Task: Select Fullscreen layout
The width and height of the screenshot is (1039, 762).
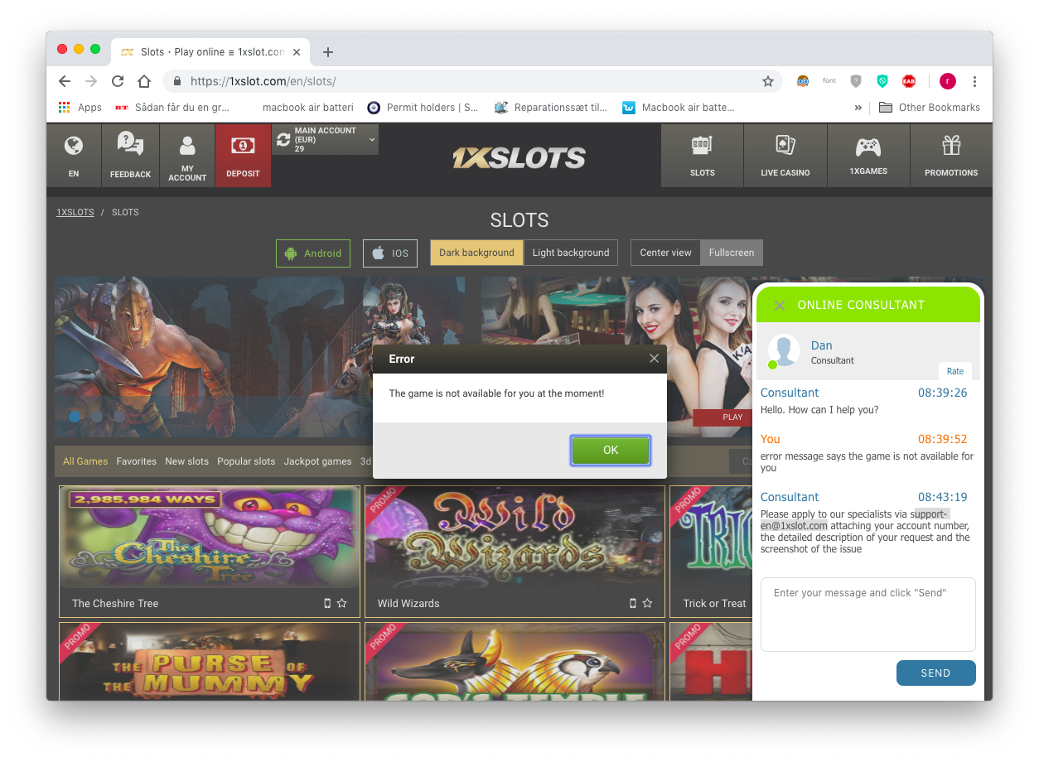Action: tap(732, 253)
